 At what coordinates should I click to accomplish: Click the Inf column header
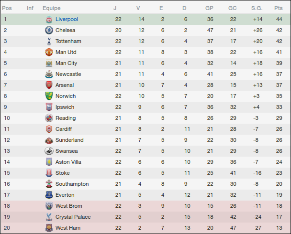[30, 8]
